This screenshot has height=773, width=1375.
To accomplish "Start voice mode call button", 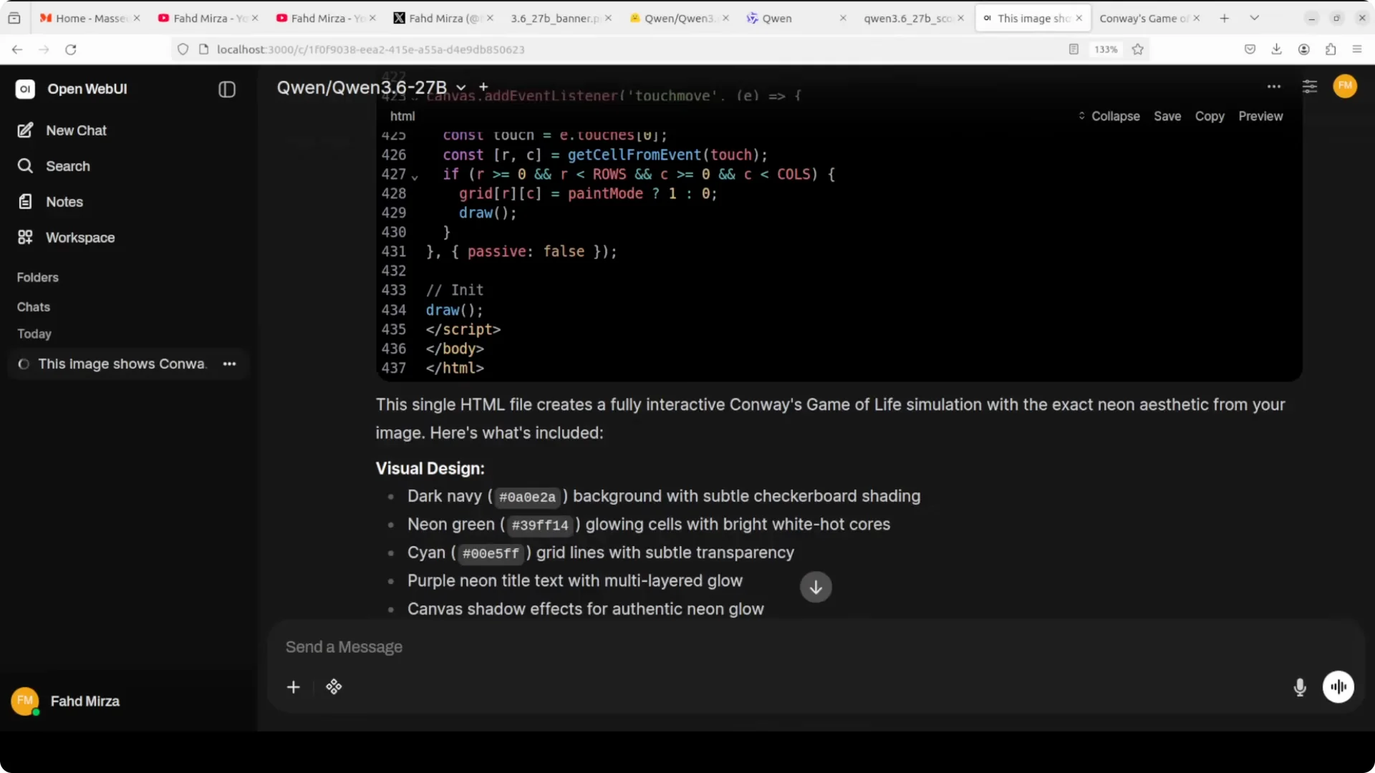I will pos(1338,687).
